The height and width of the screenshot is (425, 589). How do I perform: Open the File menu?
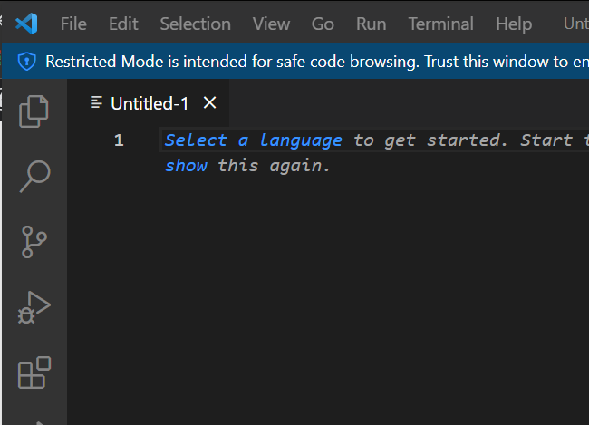point(73,24)
